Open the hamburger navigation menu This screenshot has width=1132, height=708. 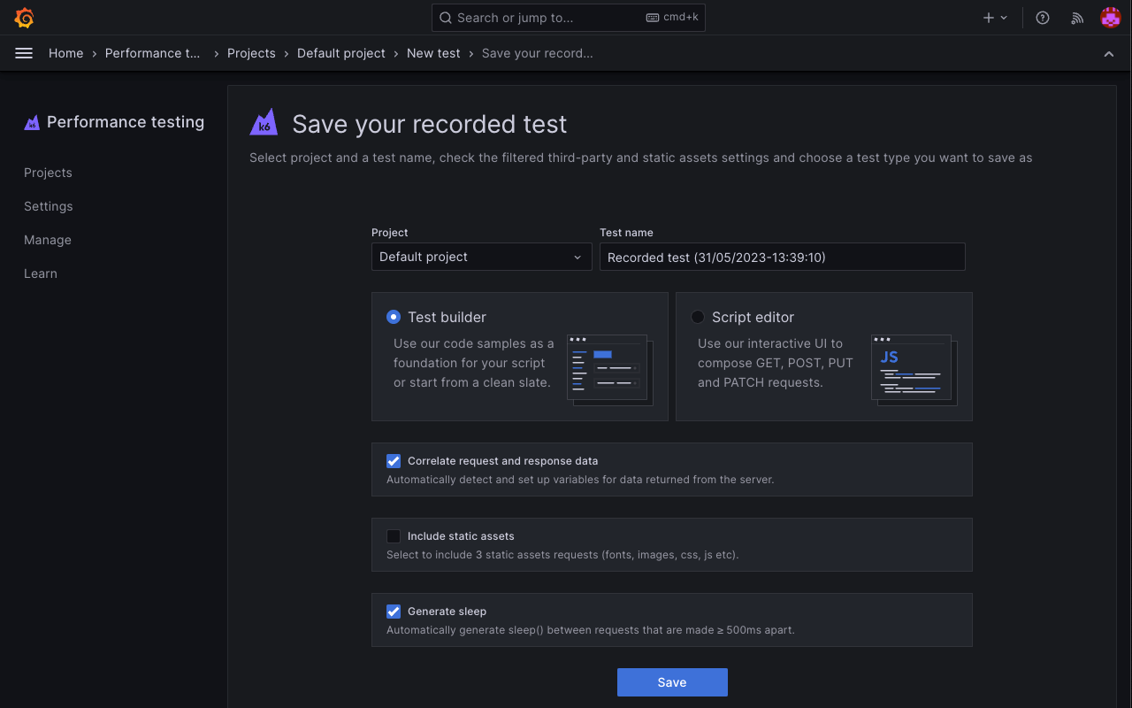click(x=24, y=53)
